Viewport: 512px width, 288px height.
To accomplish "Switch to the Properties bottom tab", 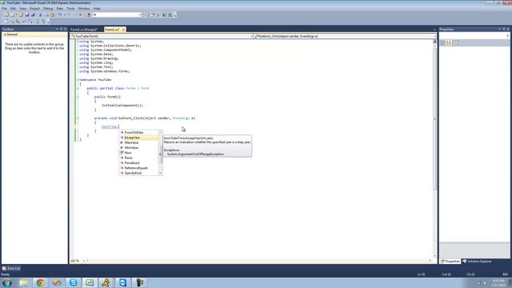I will [x=450, y=262].
